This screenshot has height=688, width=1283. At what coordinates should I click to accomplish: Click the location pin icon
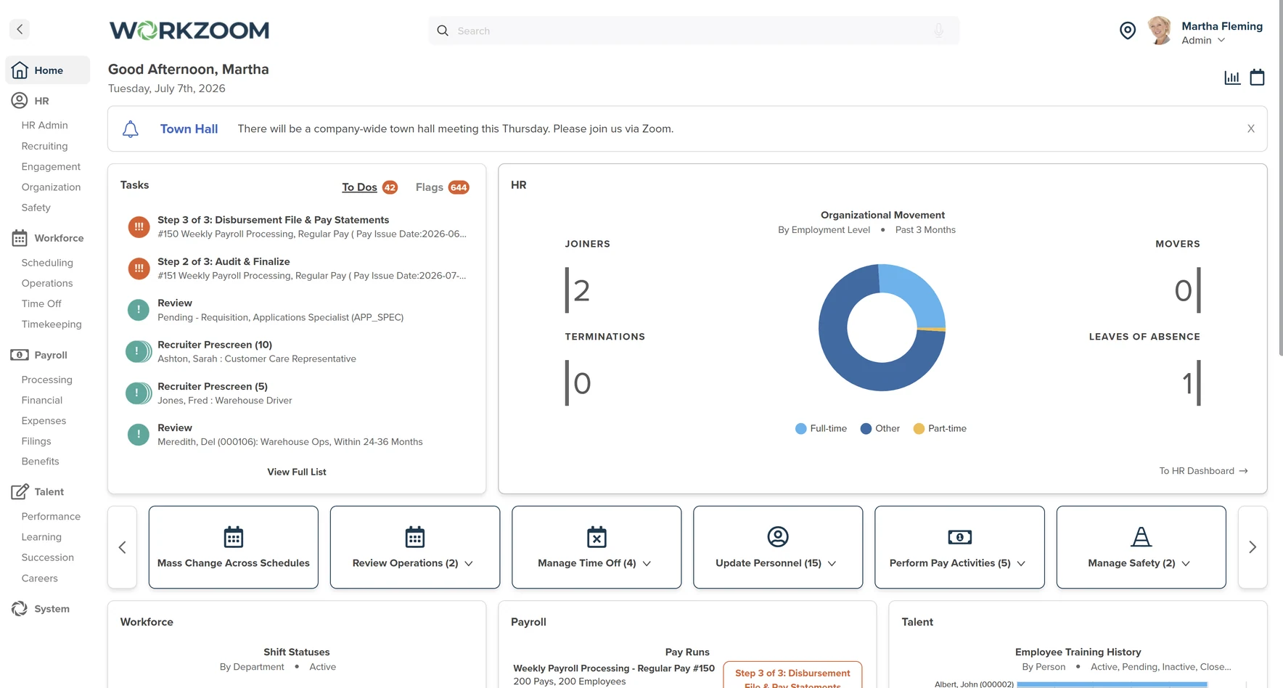coord(1127,30)
